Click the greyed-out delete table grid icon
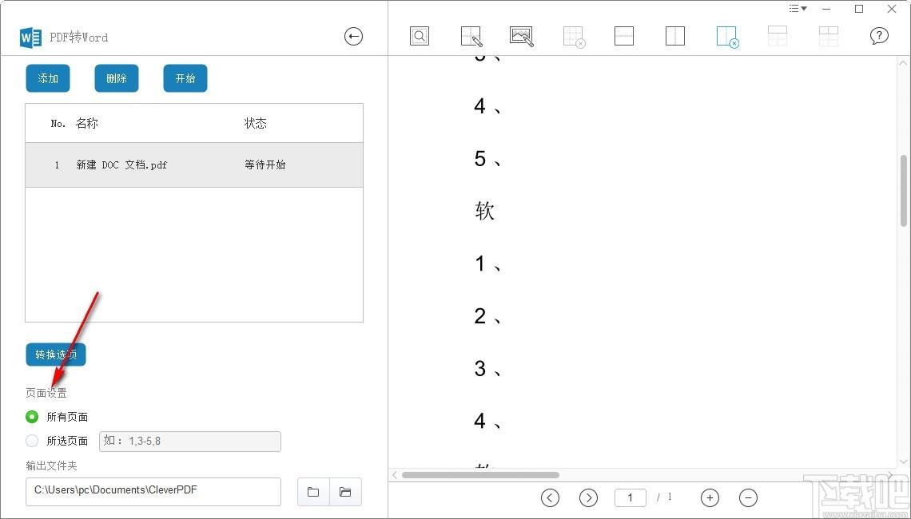Viewport: 911px width, 519px height. coord(574,37)
